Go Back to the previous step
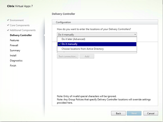This screenshot has width=163, height=122. 118,113
